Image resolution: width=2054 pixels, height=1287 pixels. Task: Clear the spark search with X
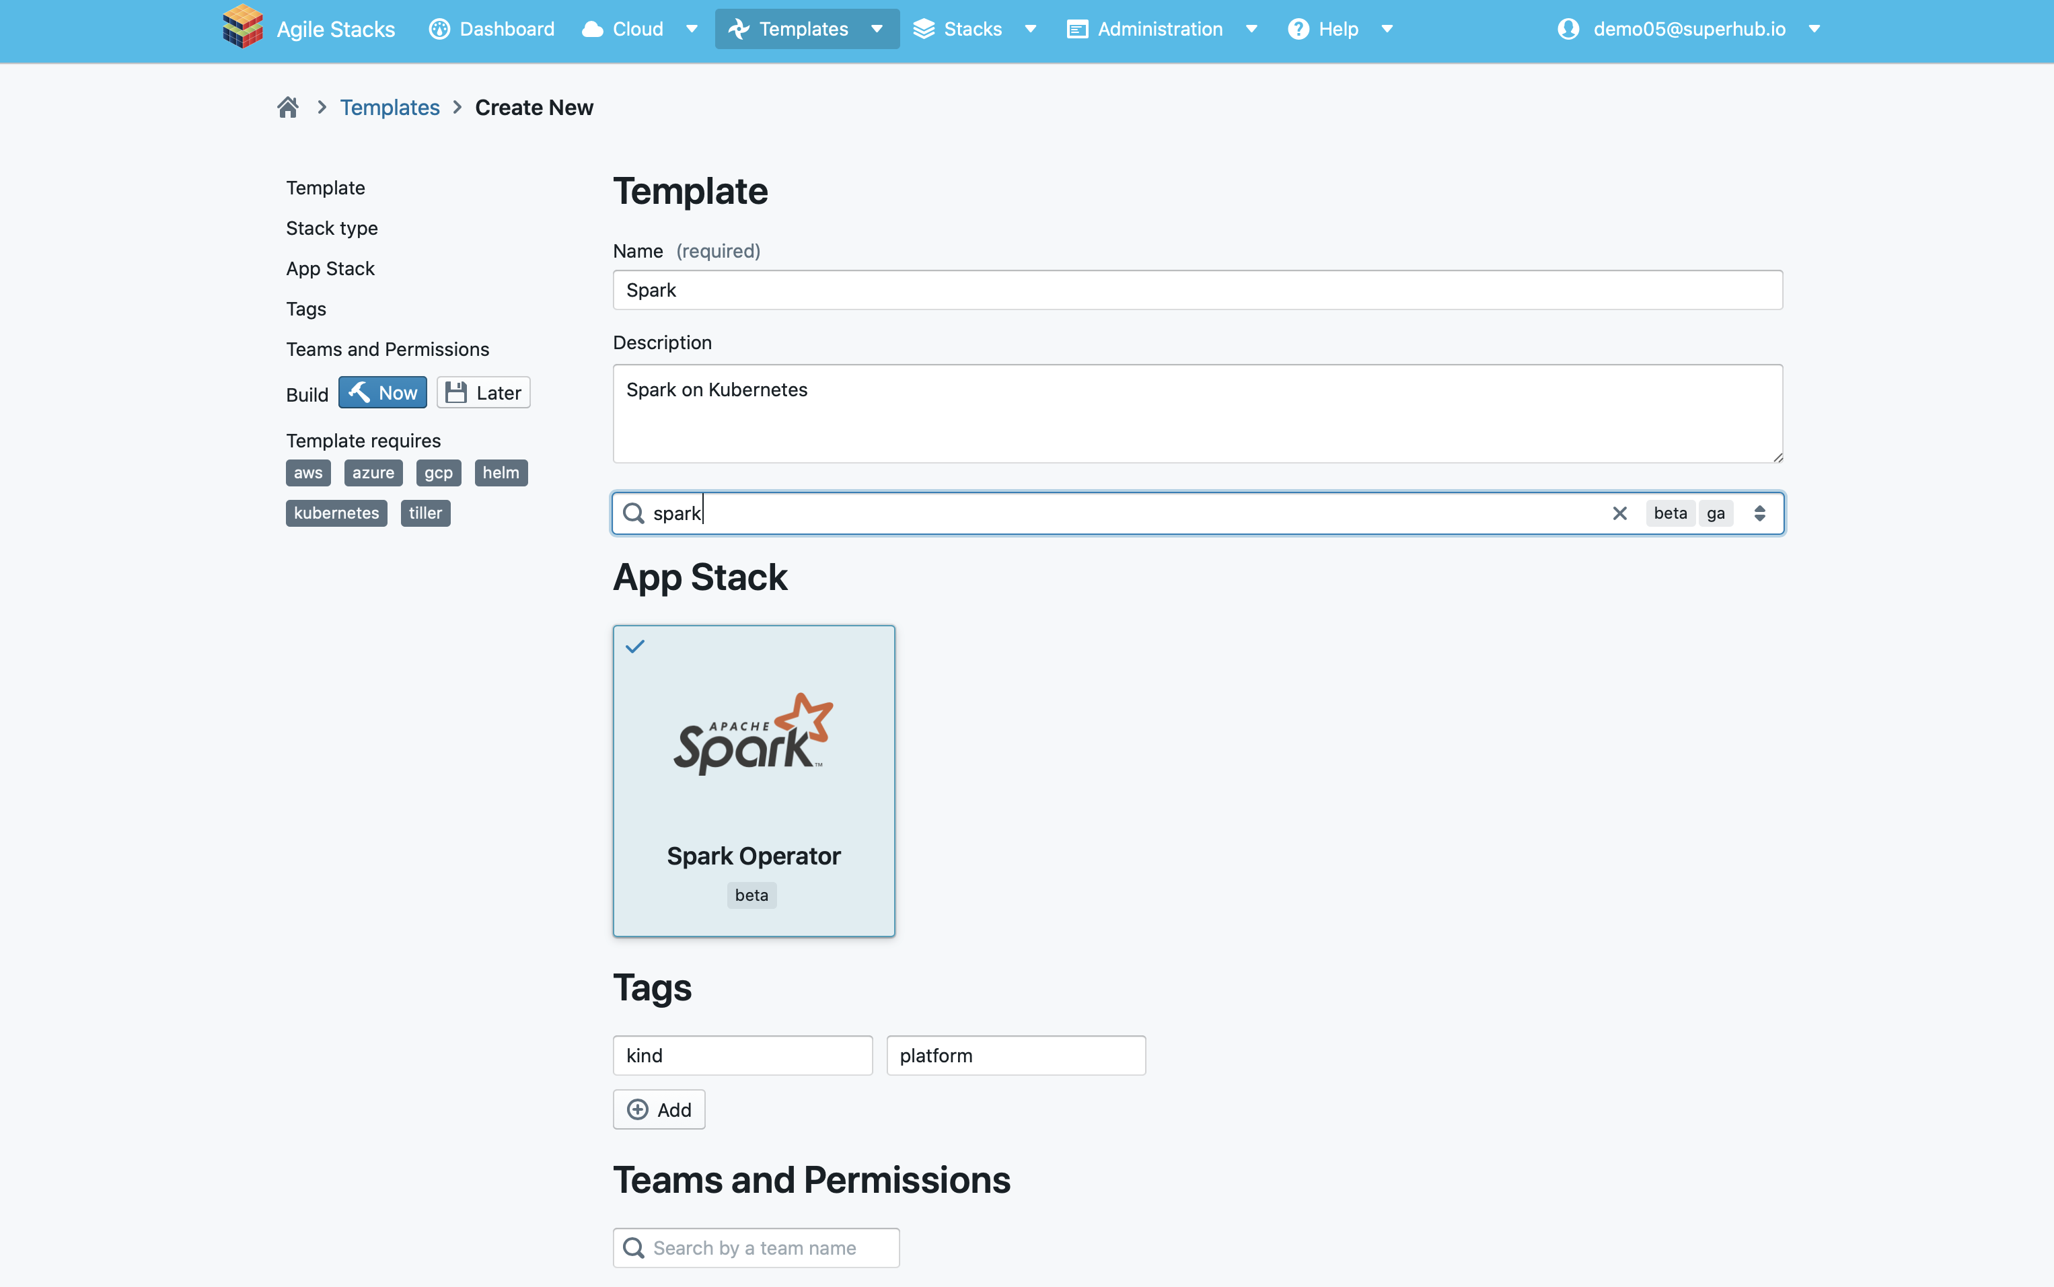pos(1620,513)
